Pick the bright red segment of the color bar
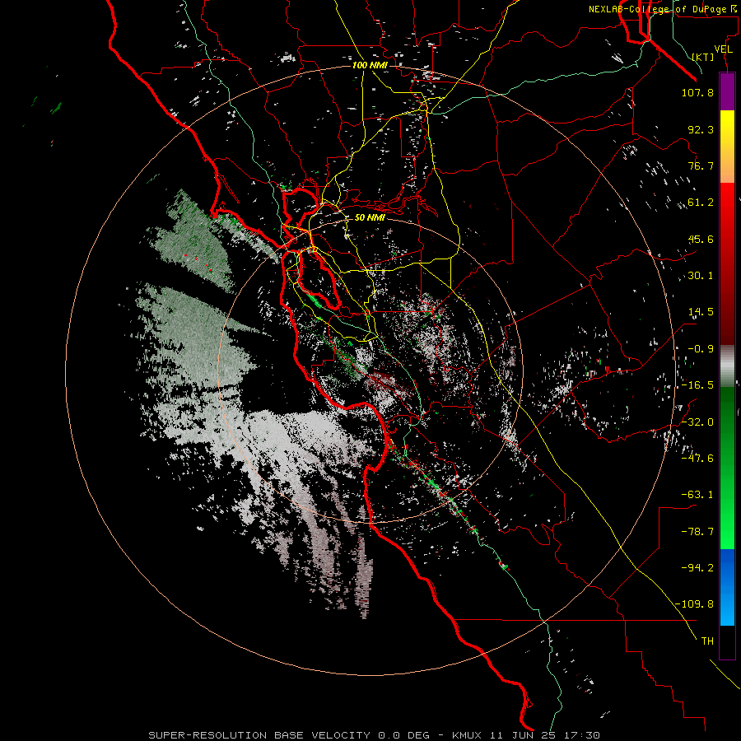The width and height of the screenshot is (741, 741). pos(727,263)
